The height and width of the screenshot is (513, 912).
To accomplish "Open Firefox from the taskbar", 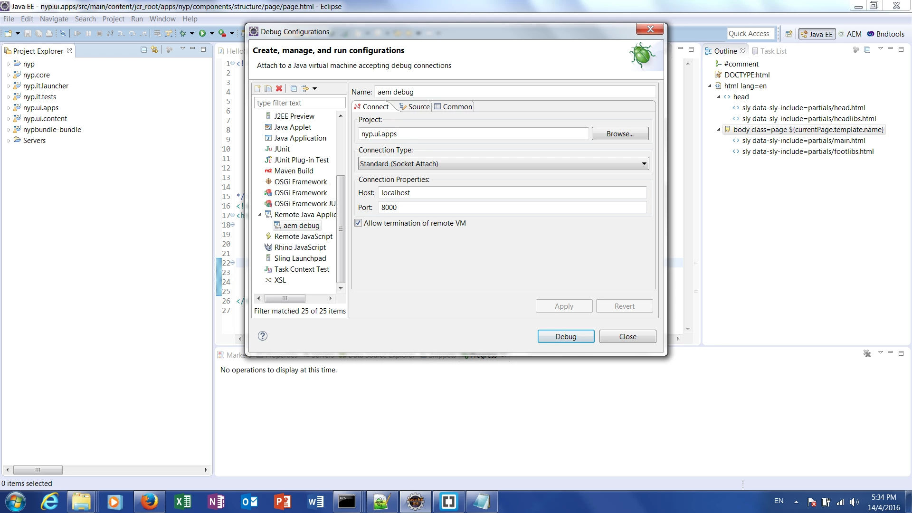I will (149, 502).
